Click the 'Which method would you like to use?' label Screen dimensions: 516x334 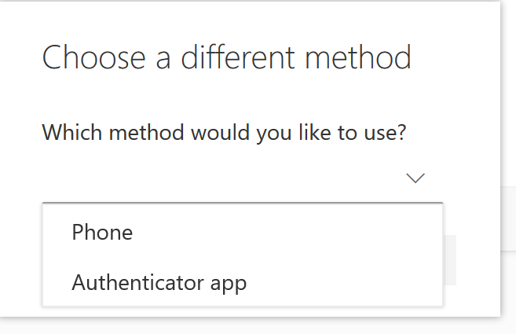pos(224,133)
